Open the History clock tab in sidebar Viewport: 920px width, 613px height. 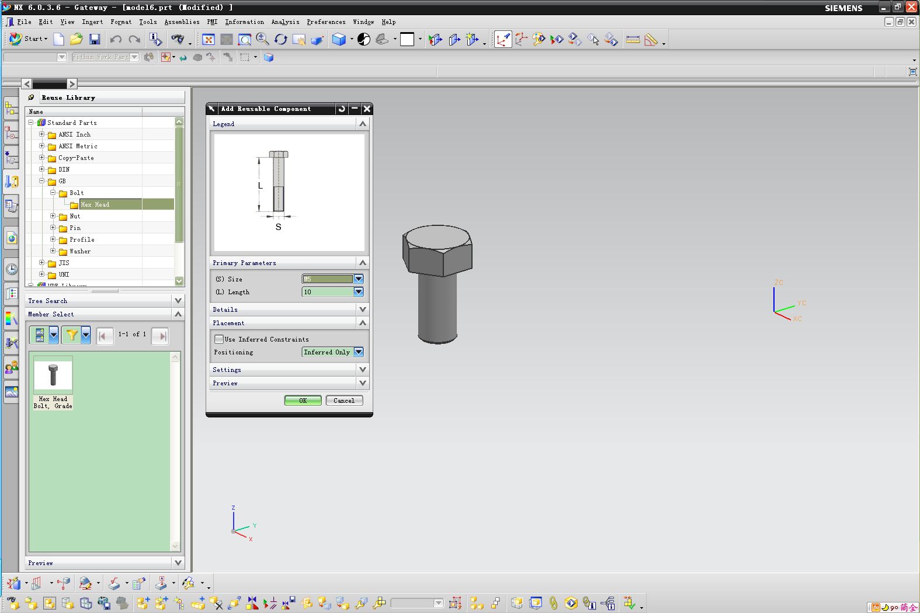(x=11, y=269)
